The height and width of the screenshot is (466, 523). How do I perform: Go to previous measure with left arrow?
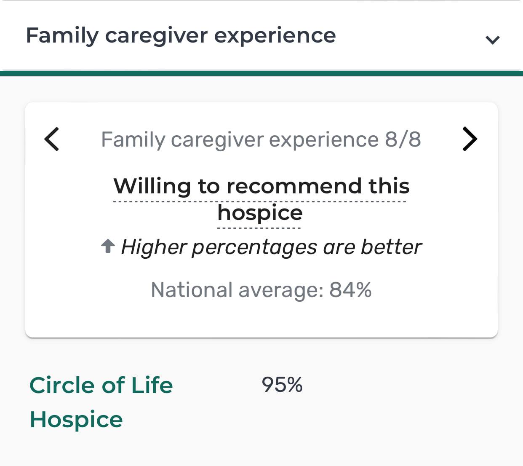(52, 139)
